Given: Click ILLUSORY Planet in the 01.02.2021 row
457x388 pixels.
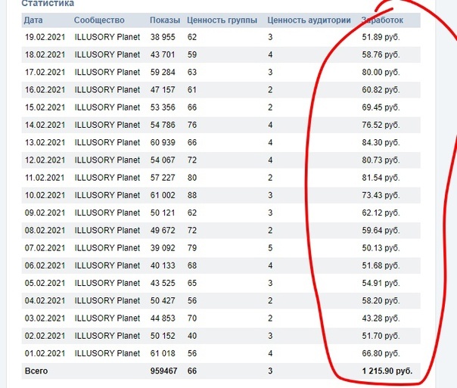Looking at the screenshot, I should point(107,353).
